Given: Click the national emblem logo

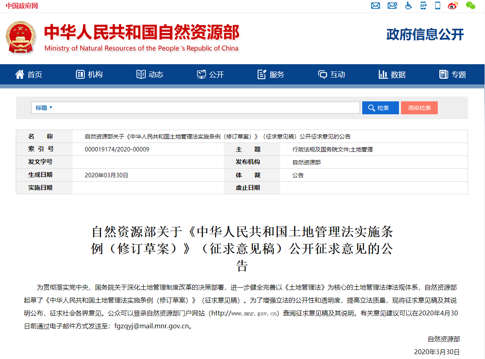Looking at the screenshot, I should coord(21,37).
